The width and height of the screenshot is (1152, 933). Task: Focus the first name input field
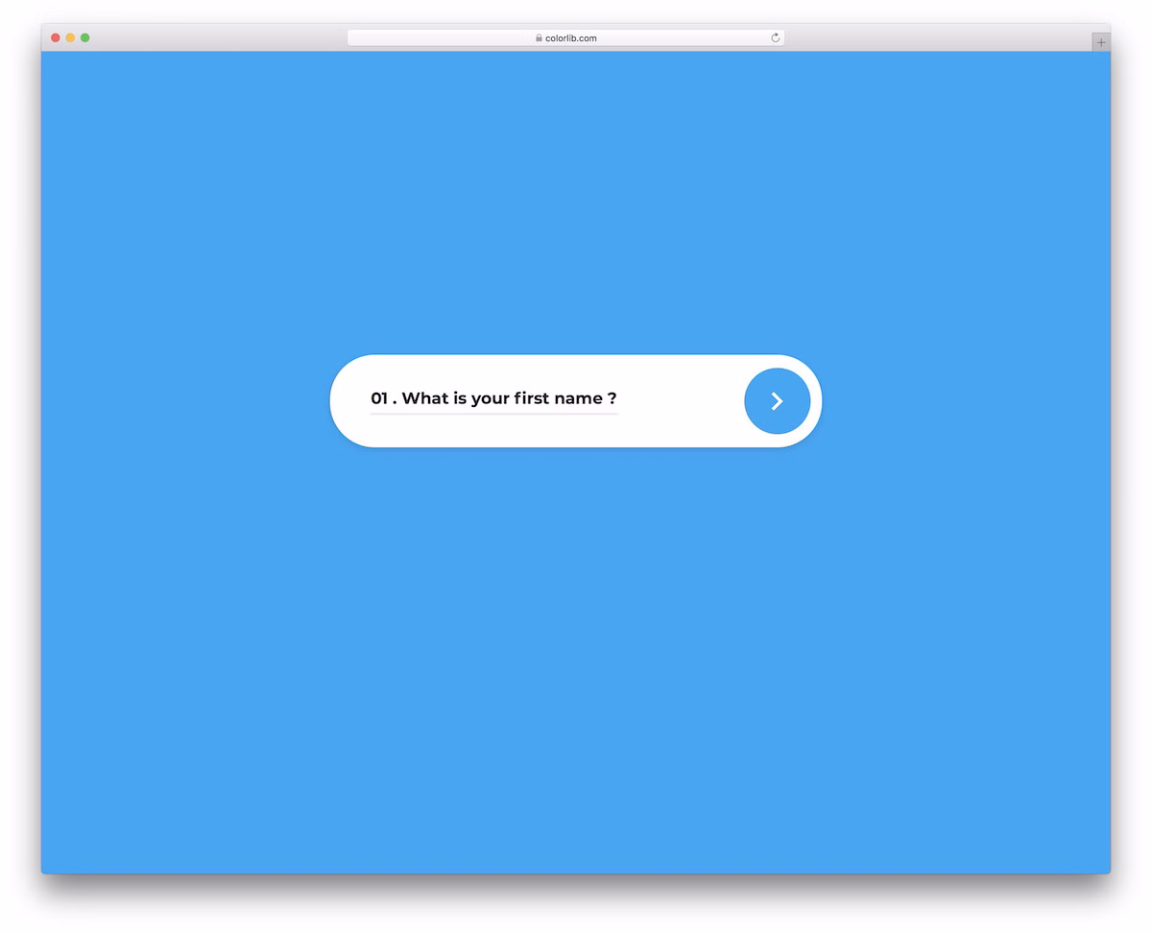(493, 398)
